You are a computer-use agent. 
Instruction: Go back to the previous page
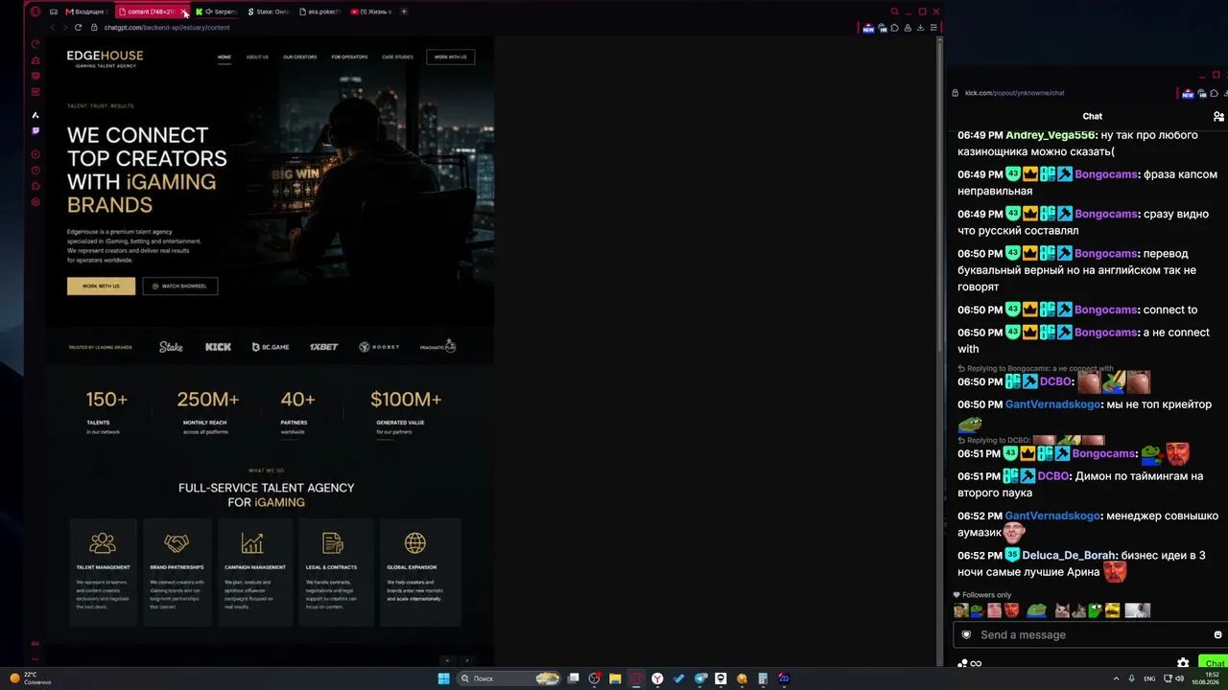coord(52,28)
